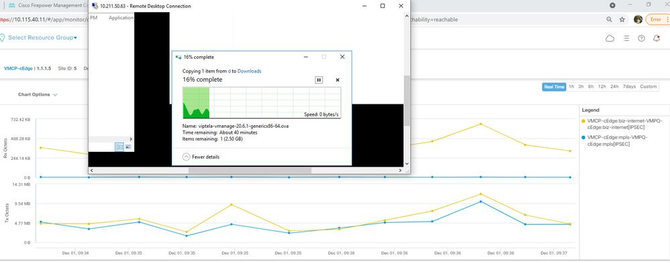
Task: Click Remote Desktop vertical scrollbar thumb
Action: [406, 101]
